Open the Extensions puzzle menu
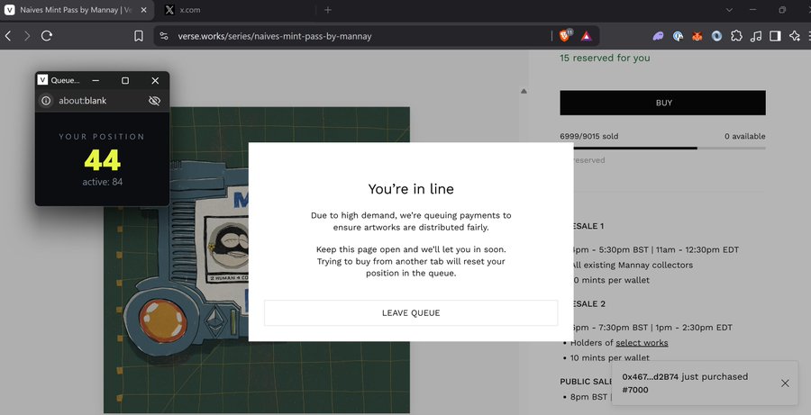 pyautogui.click(x=736, y=36)
